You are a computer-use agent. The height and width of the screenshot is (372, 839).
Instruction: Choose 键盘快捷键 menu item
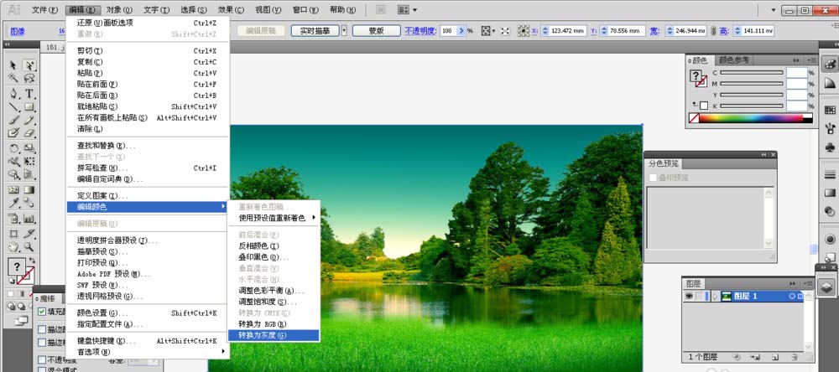149,340
